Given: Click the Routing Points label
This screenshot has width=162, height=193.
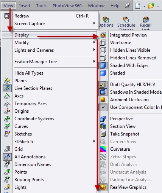Looking at the screenshot, I should 29,180.
